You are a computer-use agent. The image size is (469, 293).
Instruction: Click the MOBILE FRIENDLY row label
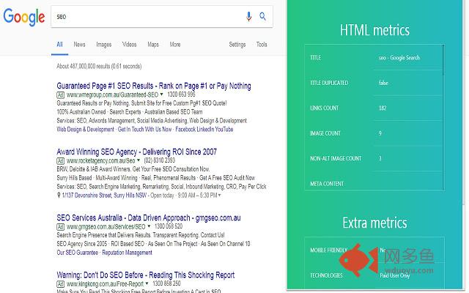[329, 251]
